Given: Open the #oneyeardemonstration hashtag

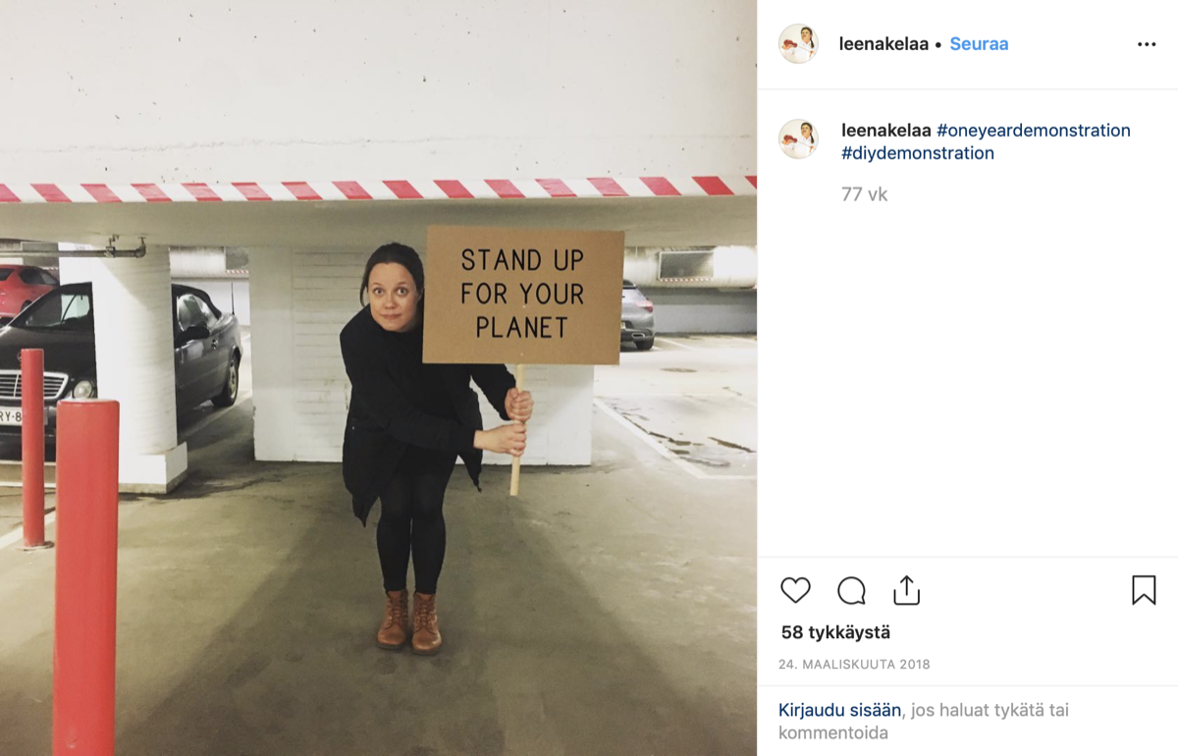Looking at the screenshot, I should pos(1034,131).
